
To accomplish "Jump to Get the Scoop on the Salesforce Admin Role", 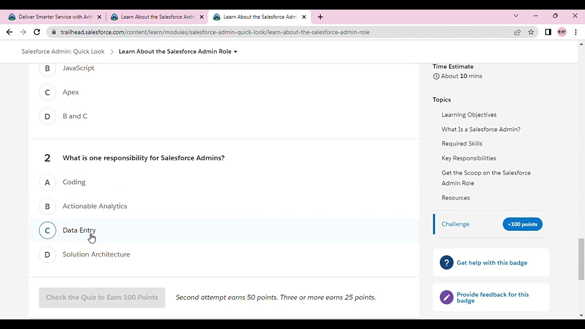I will coord(486,178).
